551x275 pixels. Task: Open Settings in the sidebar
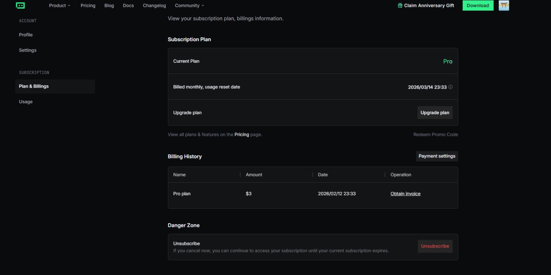pos(28,50)
